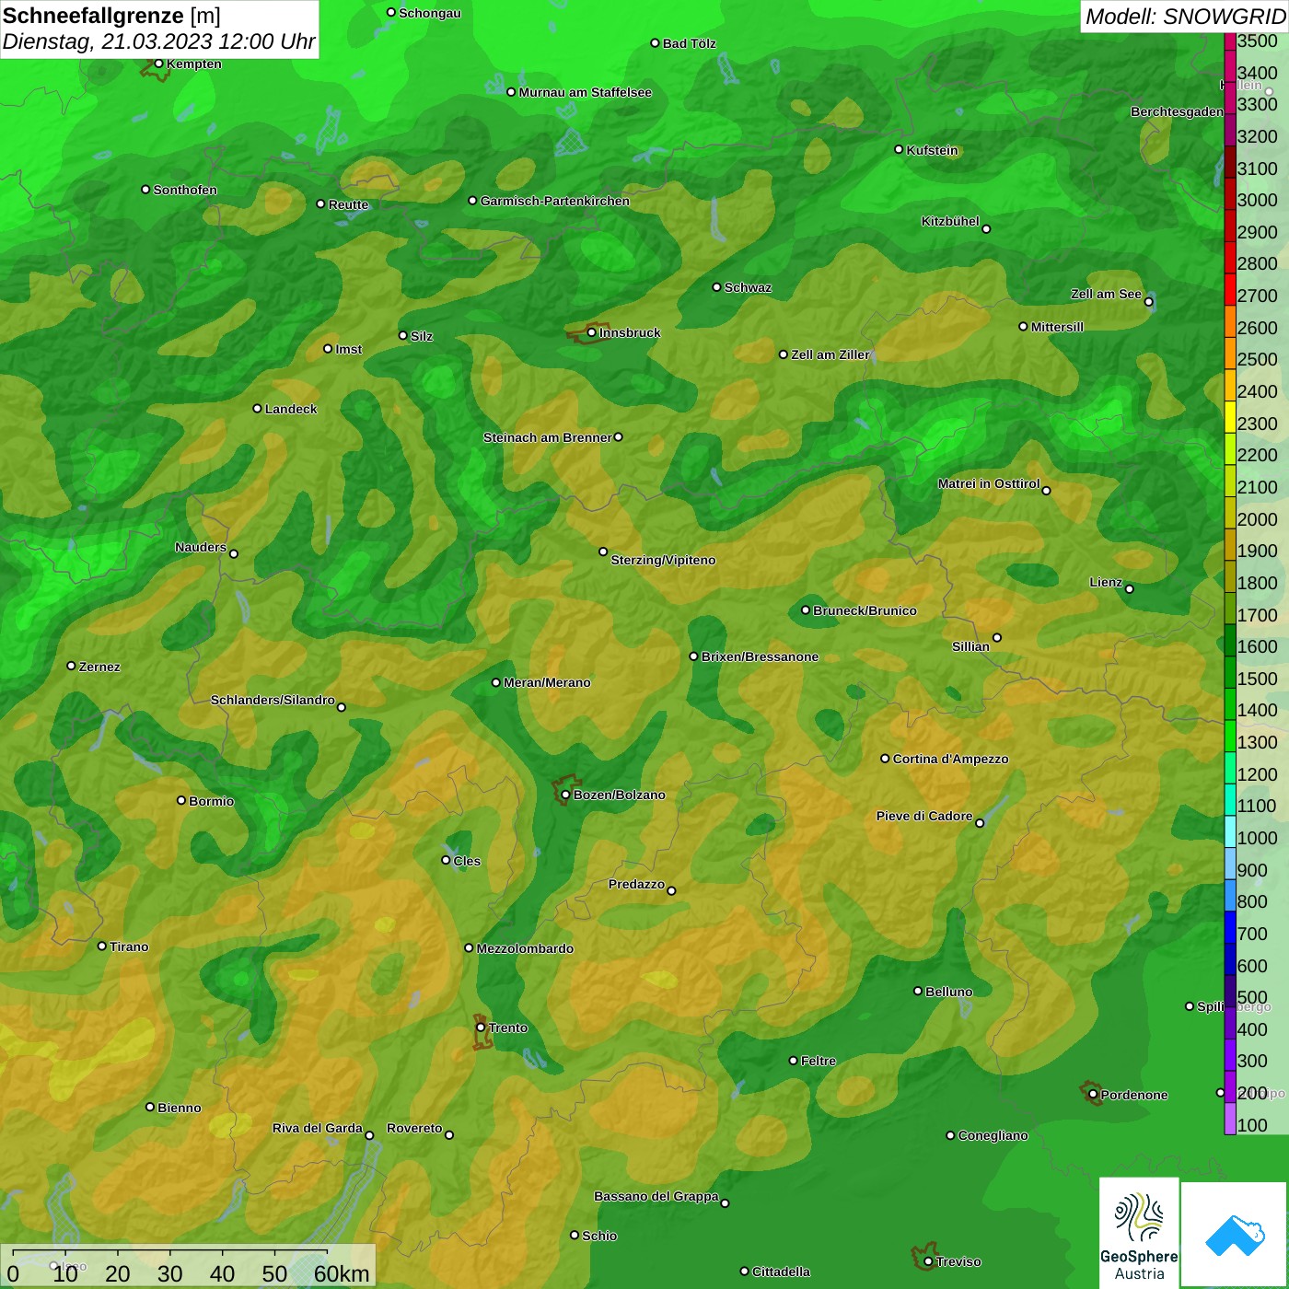Click the 'Schongau' label
The image size is (1289, 1289).
point(430,13)
